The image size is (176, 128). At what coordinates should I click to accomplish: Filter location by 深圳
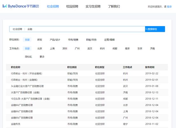click(65, 49)
